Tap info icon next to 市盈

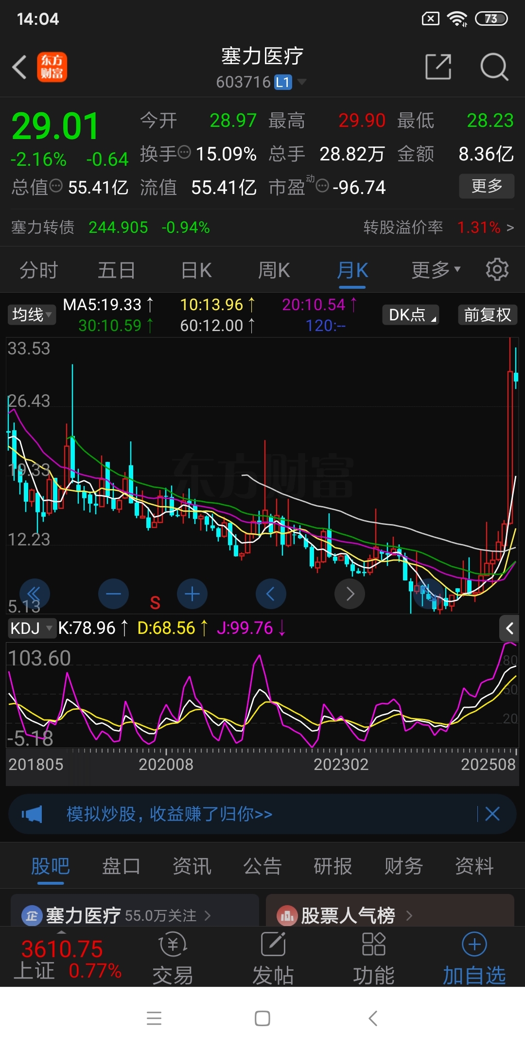point(322,186)
